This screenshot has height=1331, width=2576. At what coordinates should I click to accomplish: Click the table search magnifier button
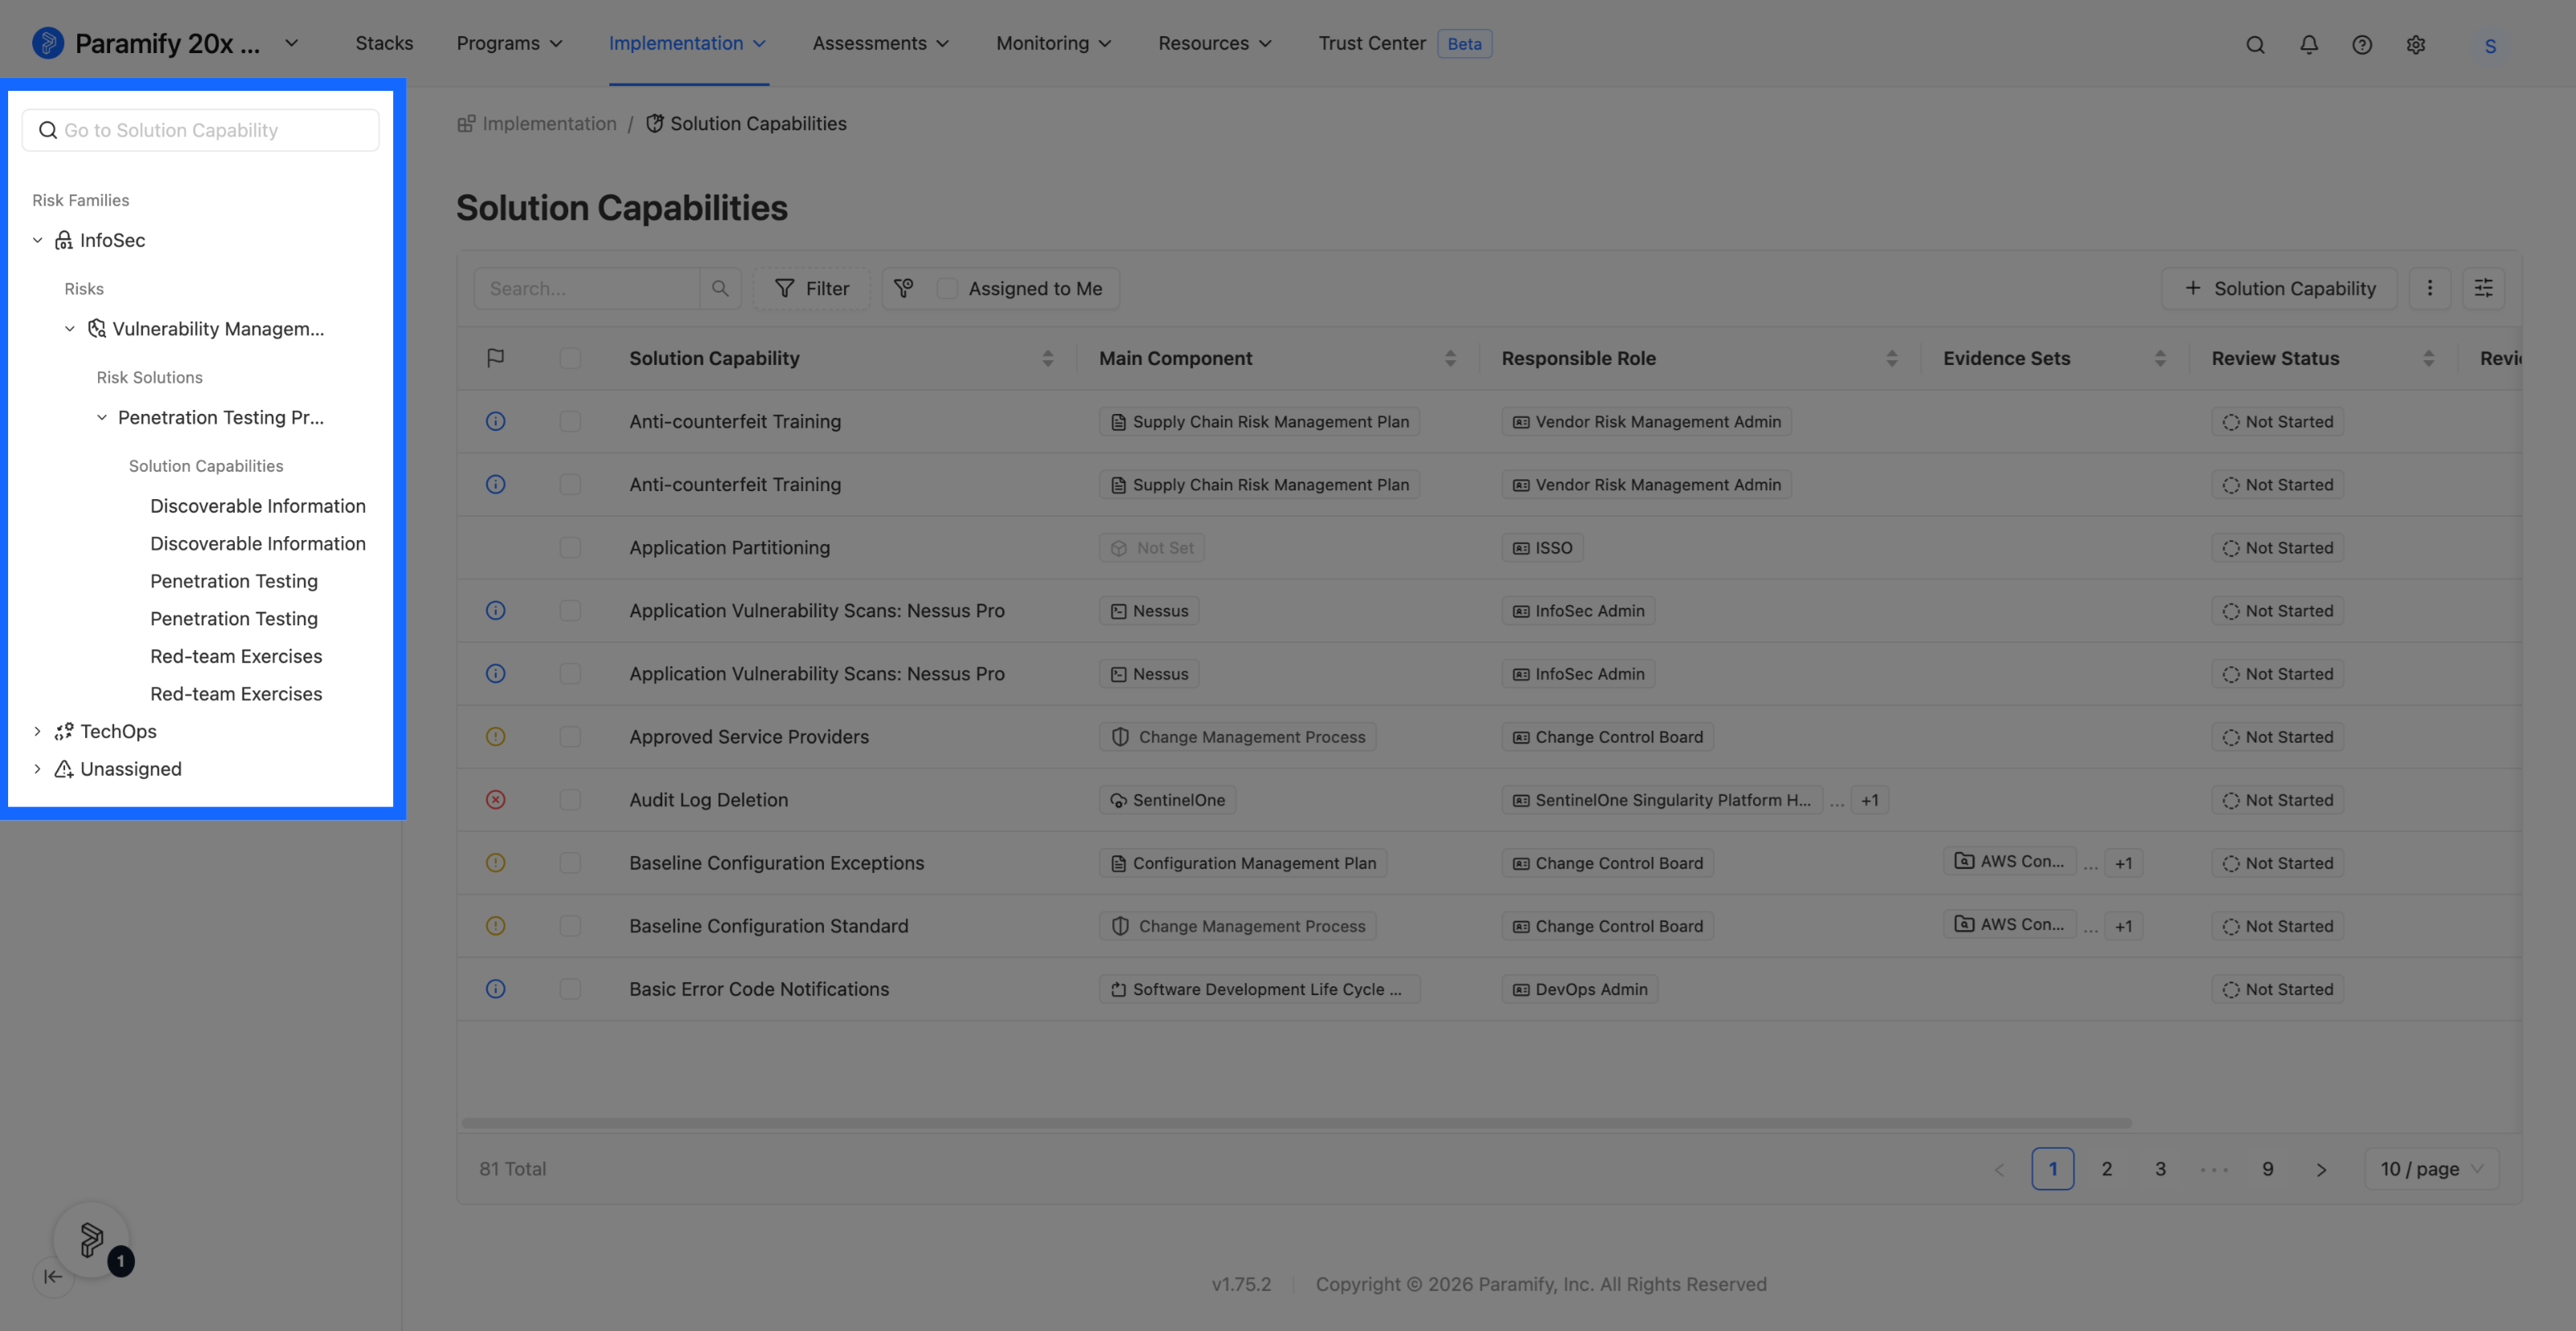(x=720, y=288)
